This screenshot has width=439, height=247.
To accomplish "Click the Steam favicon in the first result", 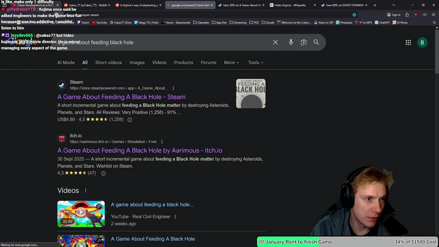I will tap(62, 85).
